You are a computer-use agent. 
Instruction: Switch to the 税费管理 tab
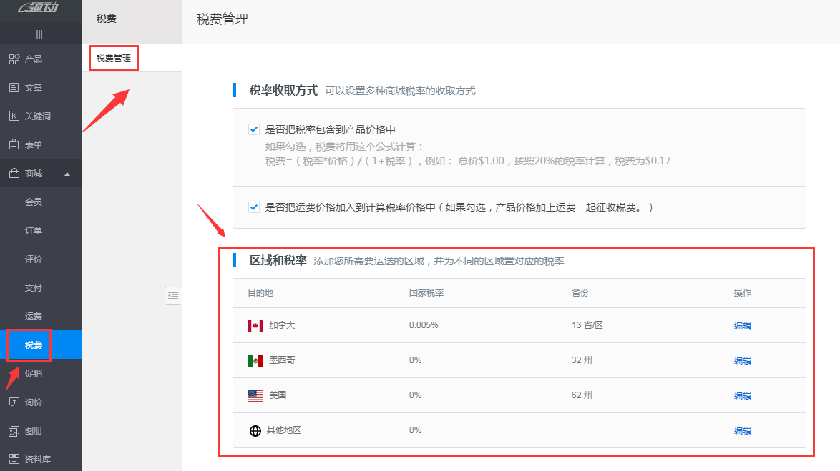[x=112, y=59]
